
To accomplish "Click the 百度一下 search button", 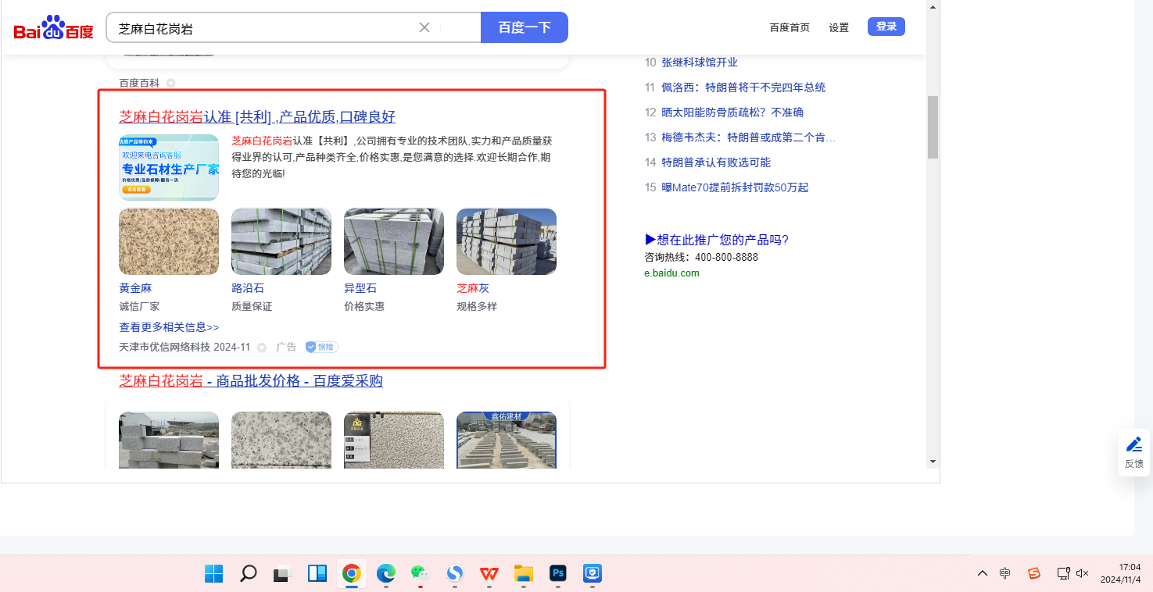I will (525, 27).
